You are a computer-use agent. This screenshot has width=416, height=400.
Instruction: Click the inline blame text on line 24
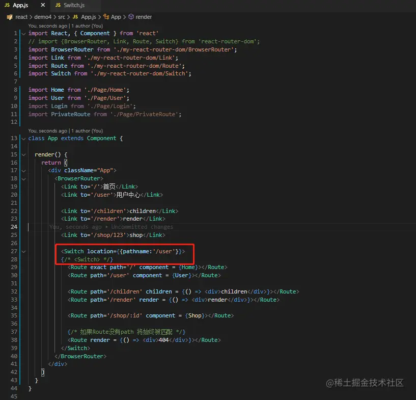coord(111,227)
